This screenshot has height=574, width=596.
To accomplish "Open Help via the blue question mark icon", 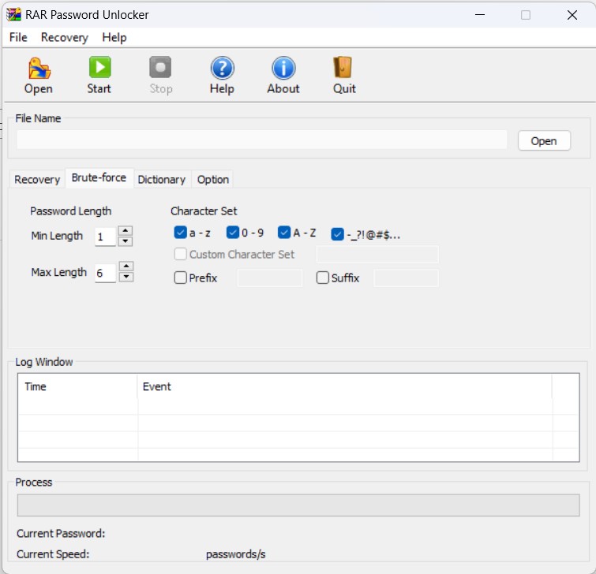I will click(223, 69).
